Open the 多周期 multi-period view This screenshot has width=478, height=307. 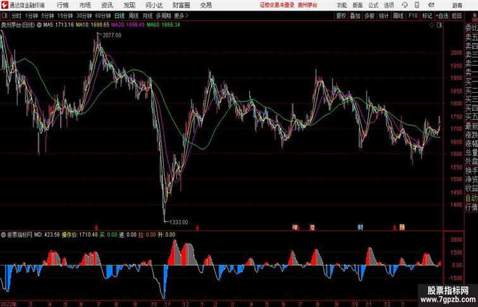pyautogui.click(x=163, y=16)
